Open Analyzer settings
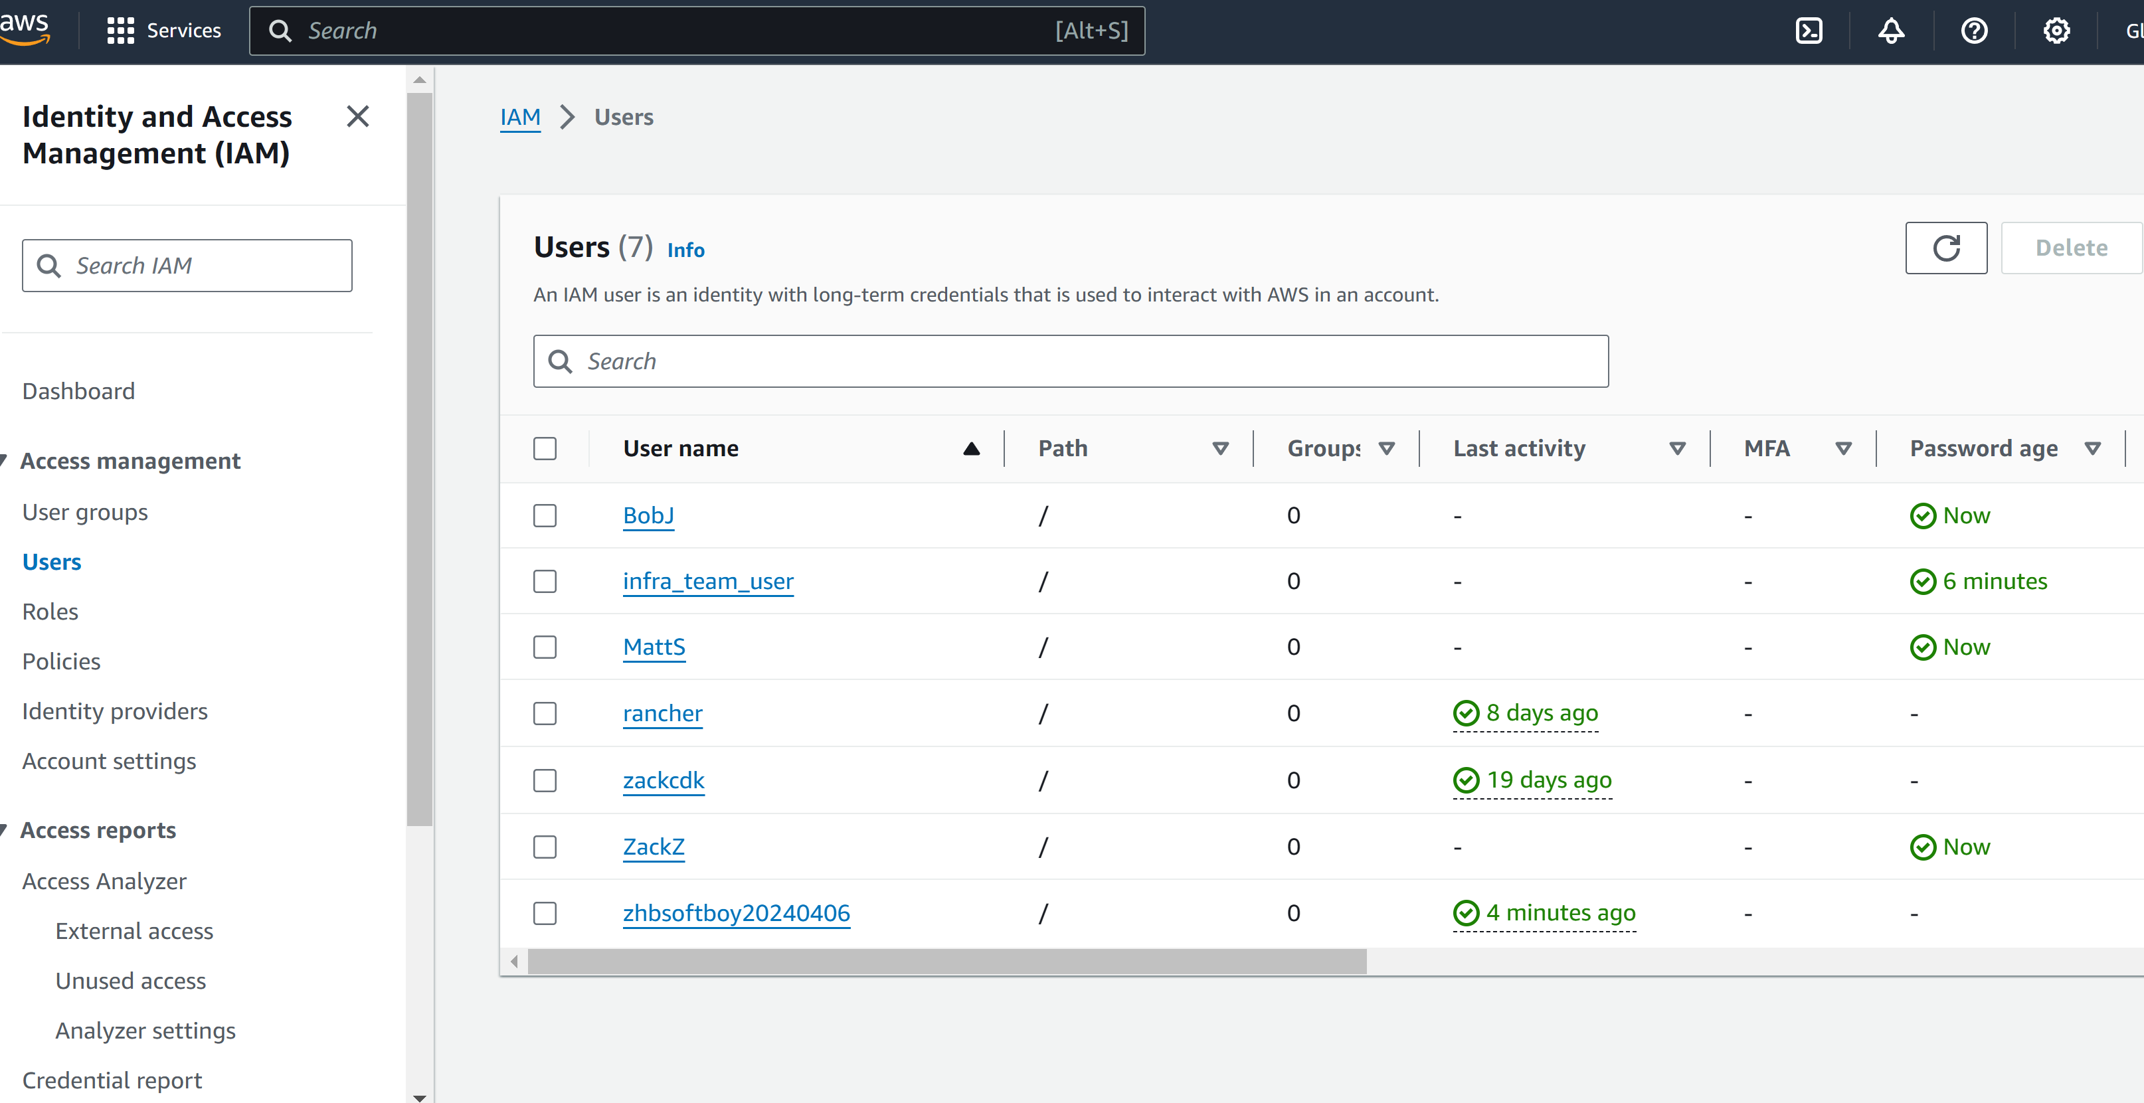This screenshot has width=2144, height=1103. point(145,1031)
